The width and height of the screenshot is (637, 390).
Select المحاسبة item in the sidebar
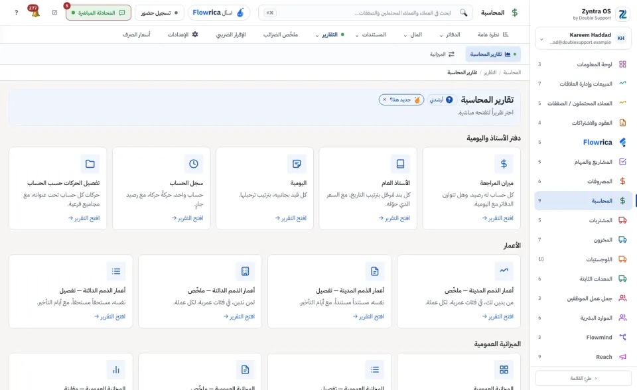[x=583, y=201]
